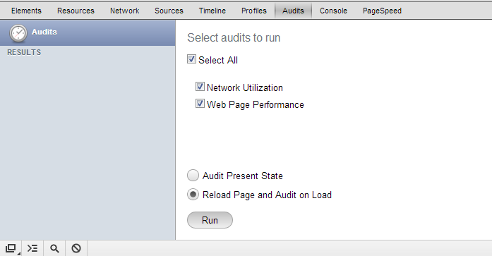Viewport: 492px width, 256px height.
Task: Switch to the Timeline tab
Action: [x=212, y=11]
